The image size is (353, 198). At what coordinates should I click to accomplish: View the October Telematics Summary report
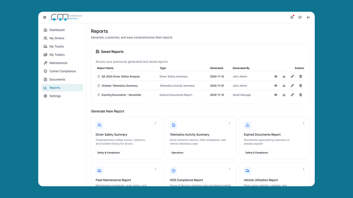276,86
